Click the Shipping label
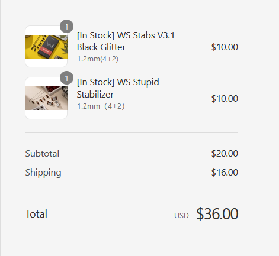This screenshot has width=279, height=256. [x=43, y=173]
